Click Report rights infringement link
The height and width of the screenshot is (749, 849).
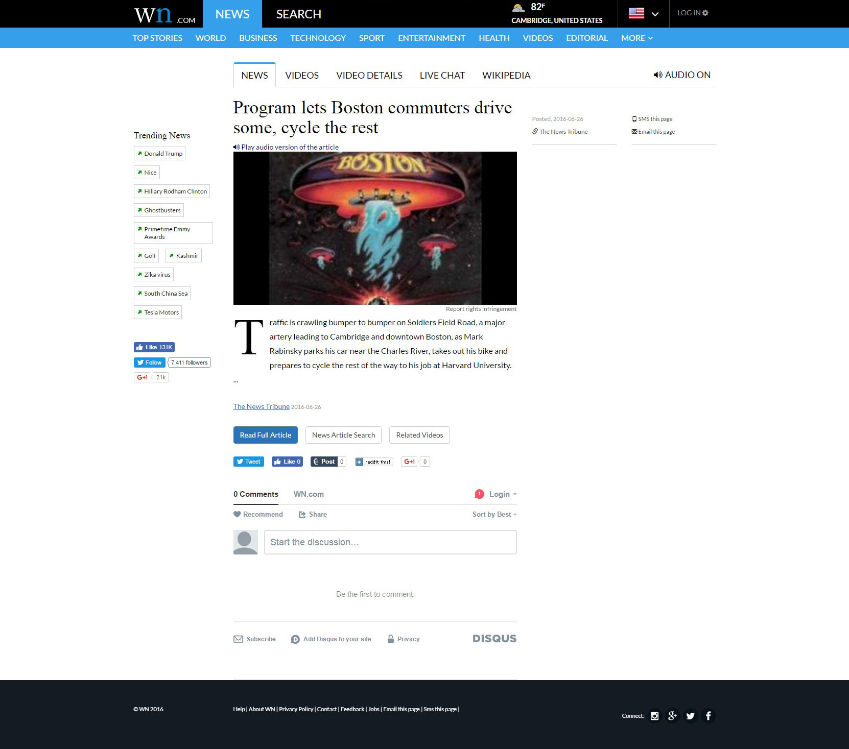(x=481, y=309)
